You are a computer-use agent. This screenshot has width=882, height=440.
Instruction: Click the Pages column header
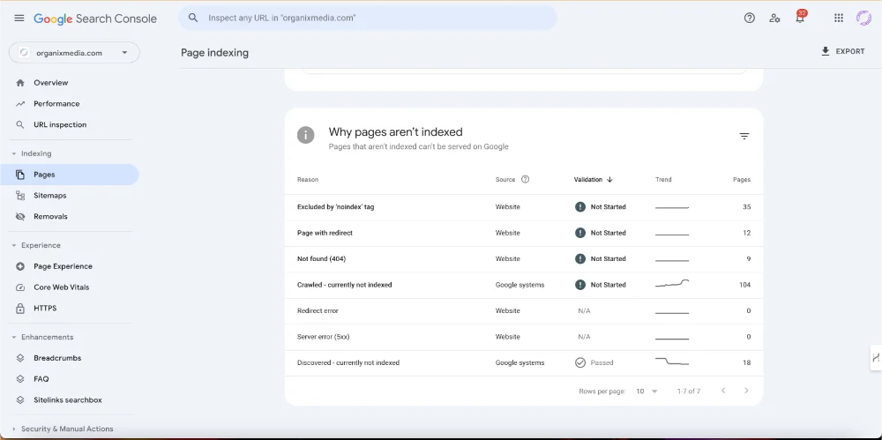tap(742, 180)
